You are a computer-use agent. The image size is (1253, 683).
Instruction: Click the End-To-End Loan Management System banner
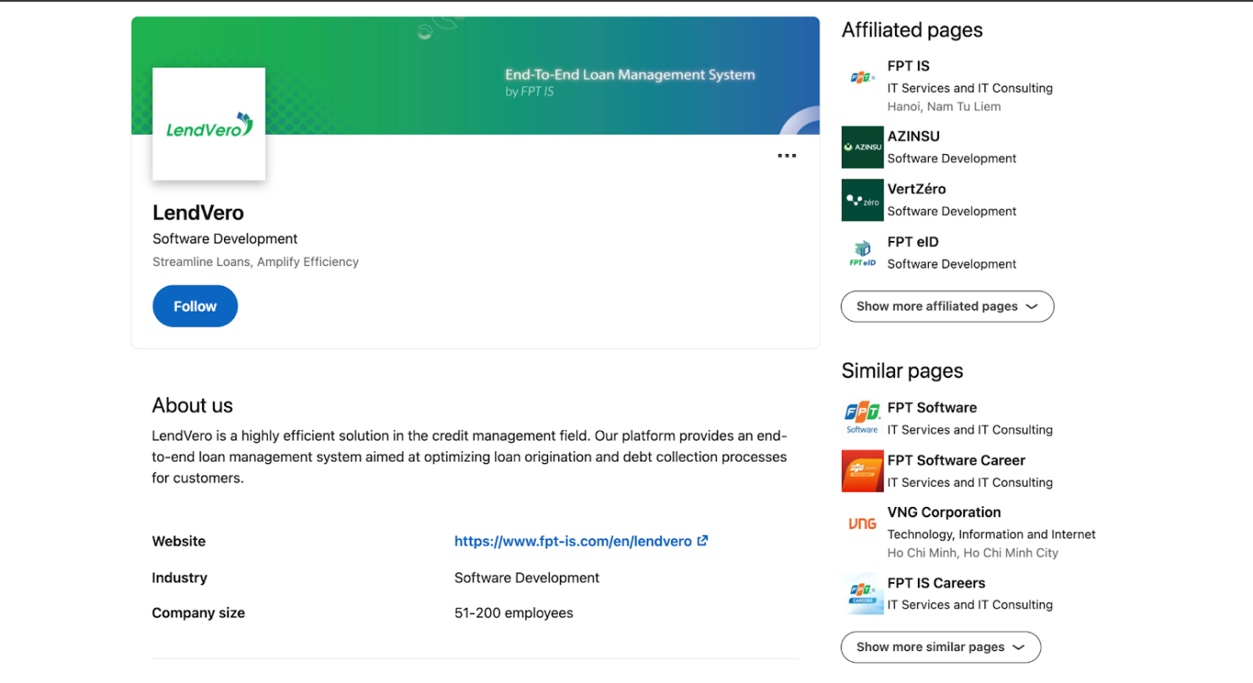tap(475, 76)
